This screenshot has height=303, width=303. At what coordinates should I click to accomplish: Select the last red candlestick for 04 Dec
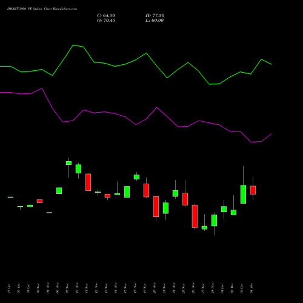coord(253,190)
